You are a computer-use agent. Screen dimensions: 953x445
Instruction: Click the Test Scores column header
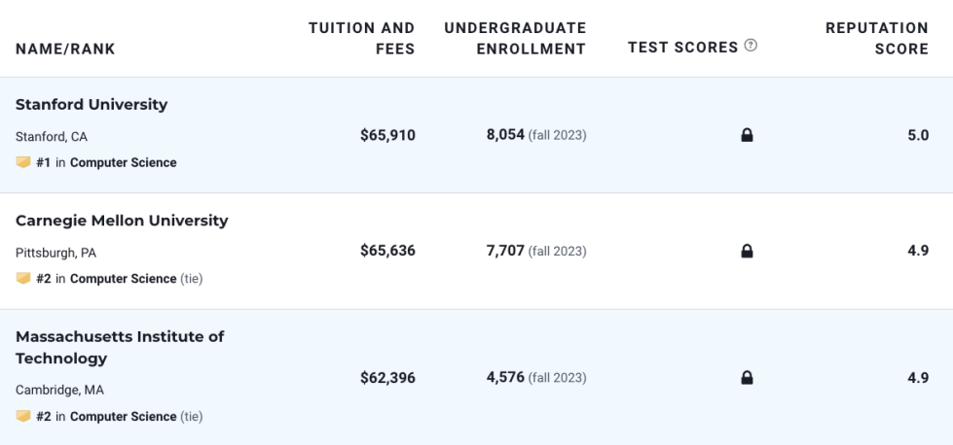coord(682,48)
